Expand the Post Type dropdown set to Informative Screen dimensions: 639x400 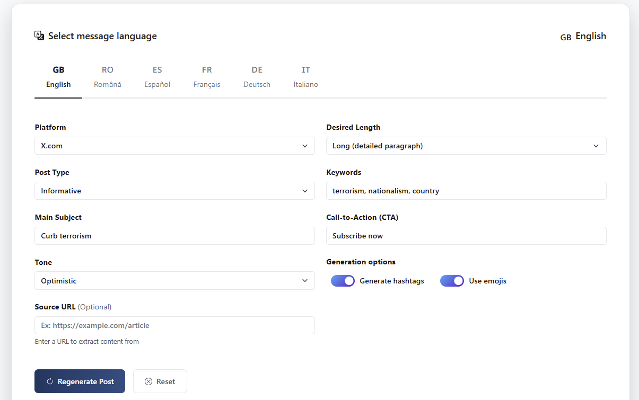tap(174, 191)
